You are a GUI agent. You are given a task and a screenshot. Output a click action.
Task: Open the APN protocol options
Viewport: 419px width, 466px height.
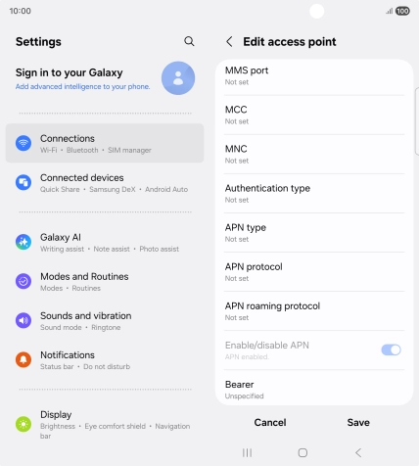(x=314, y=272)
